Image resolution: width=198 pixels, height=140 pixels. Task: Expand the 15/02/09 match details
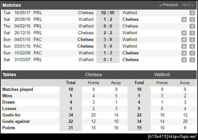184,53
